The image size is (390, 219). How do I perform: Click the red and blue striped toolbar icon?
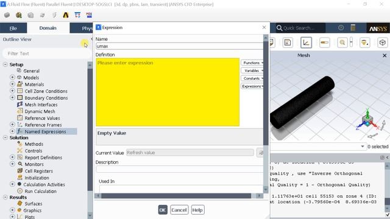click(x=89, y=15)
